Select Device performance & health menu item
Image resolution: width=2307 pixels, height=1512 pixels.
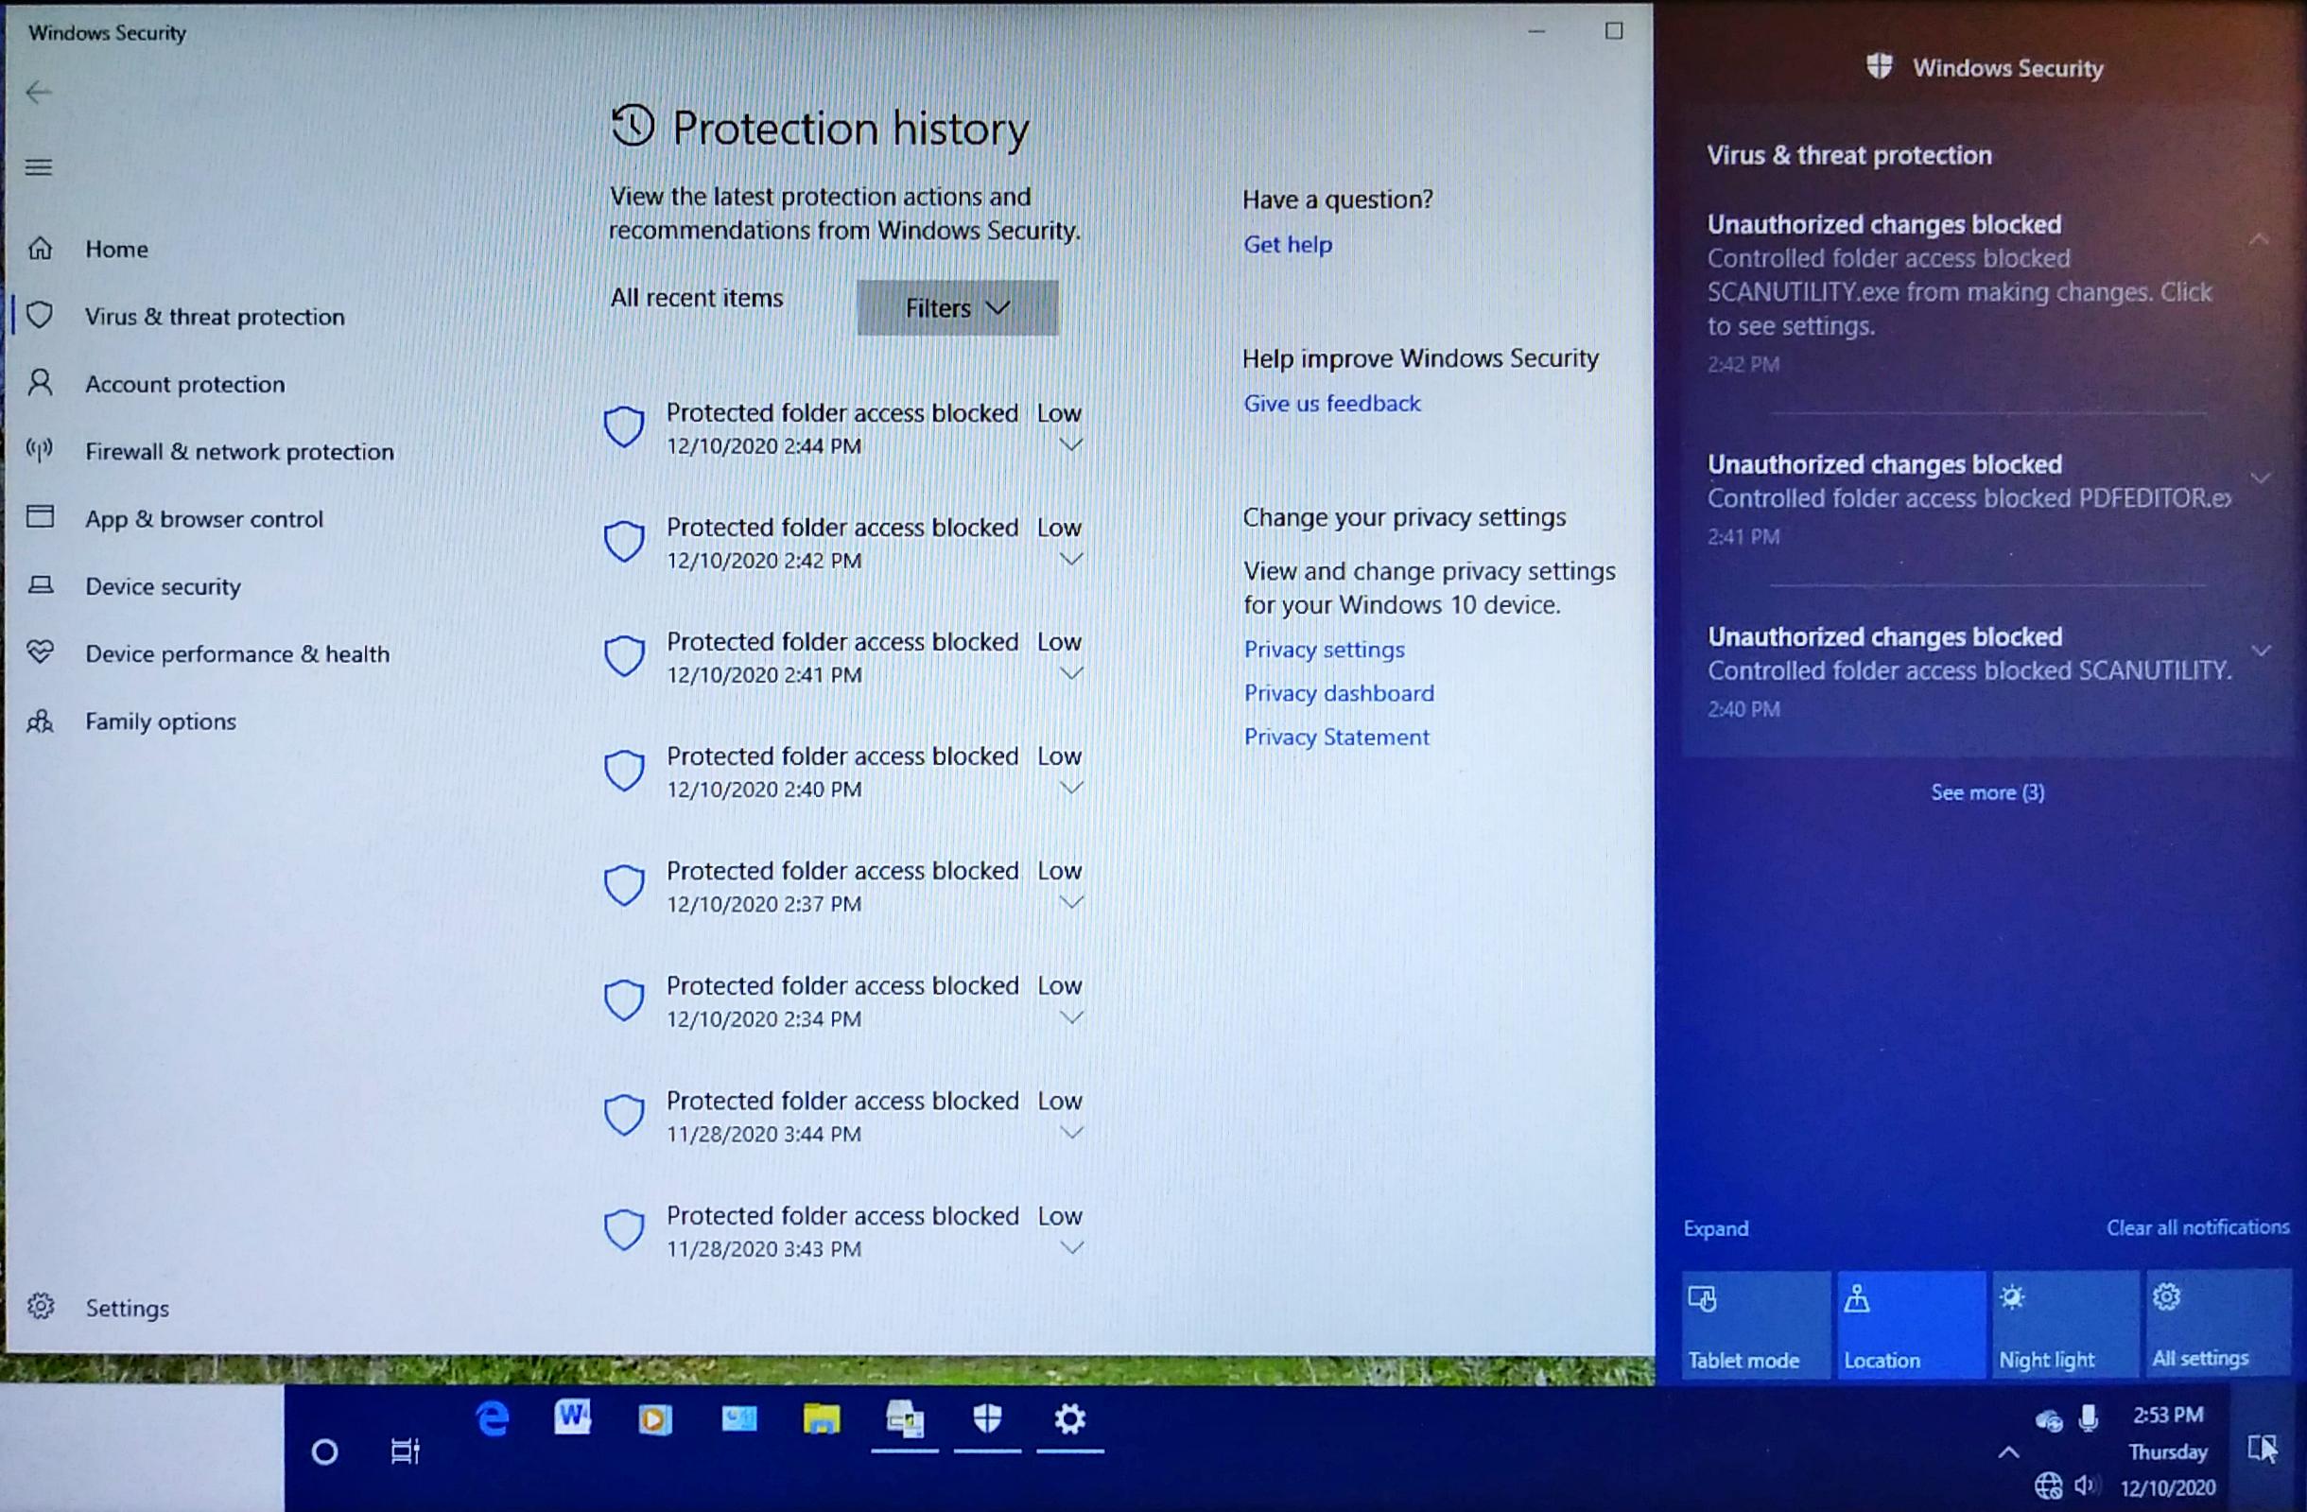click(x=236, y=654)
